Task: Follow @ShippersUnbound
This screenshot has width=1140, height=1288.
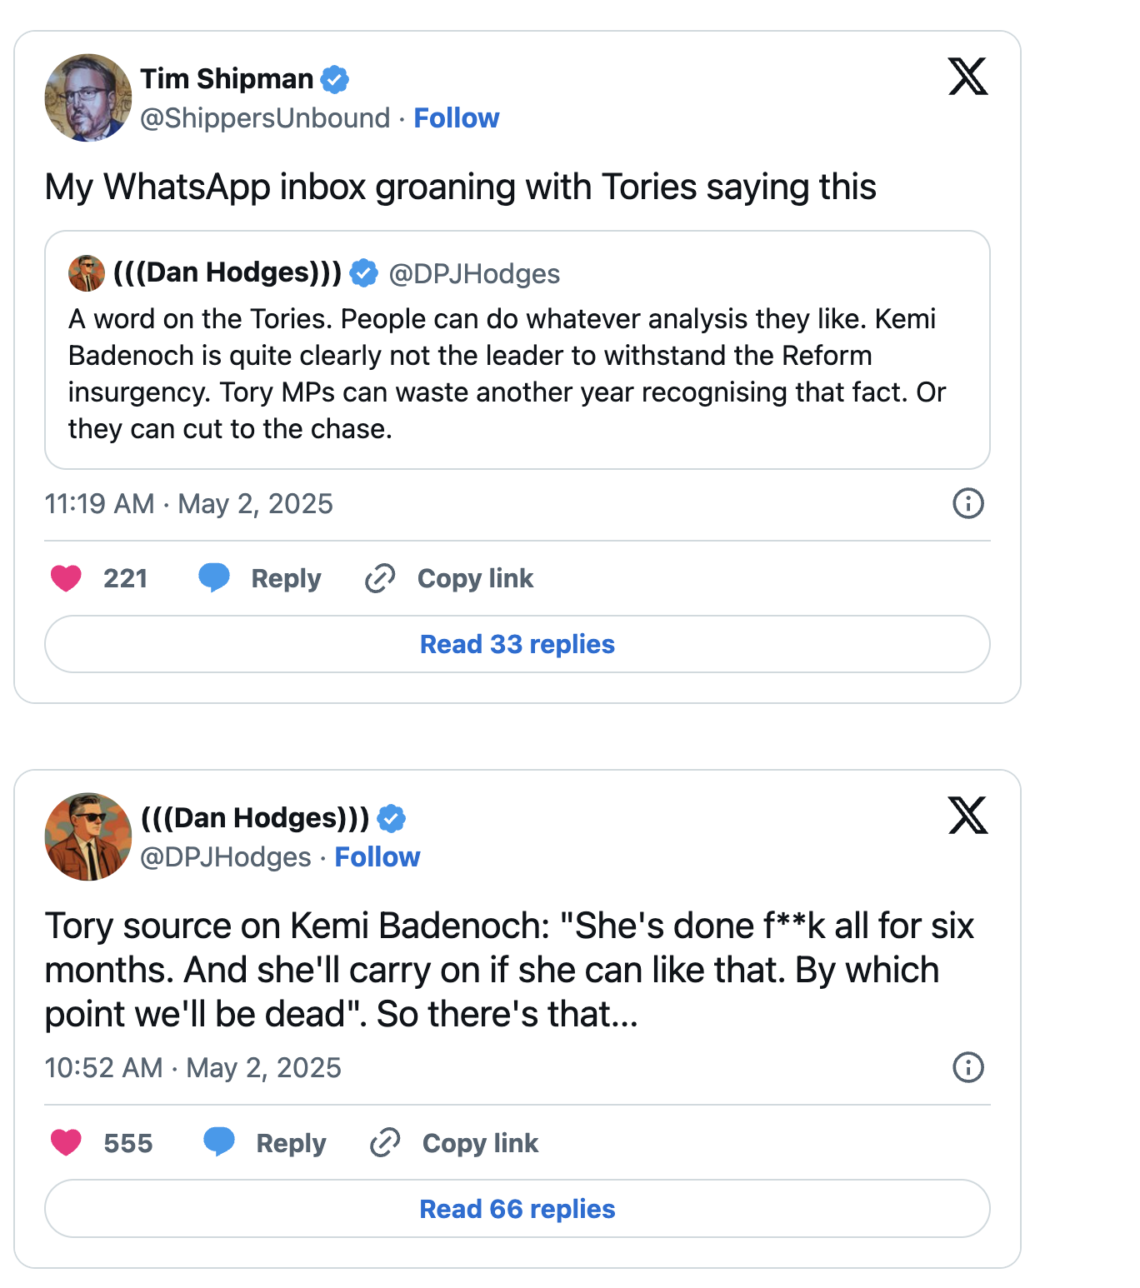Action: point(457,118)
